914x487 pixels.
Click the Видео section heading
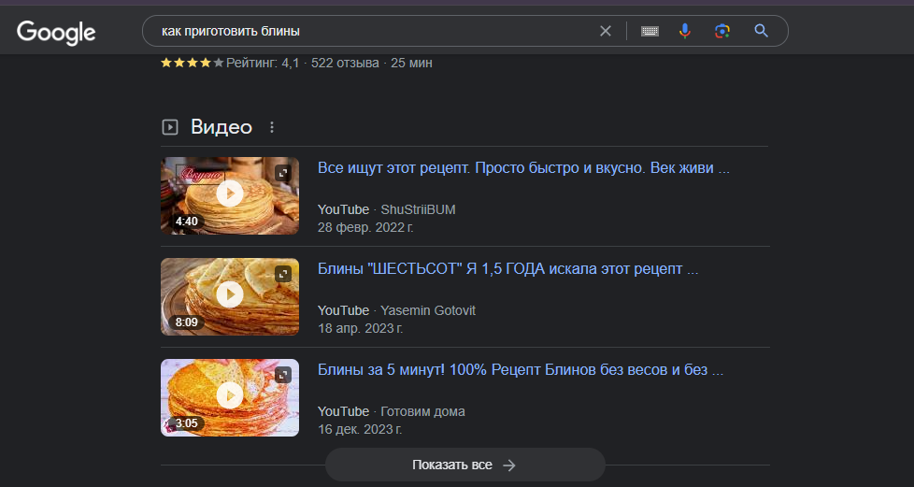click(221, 127)
